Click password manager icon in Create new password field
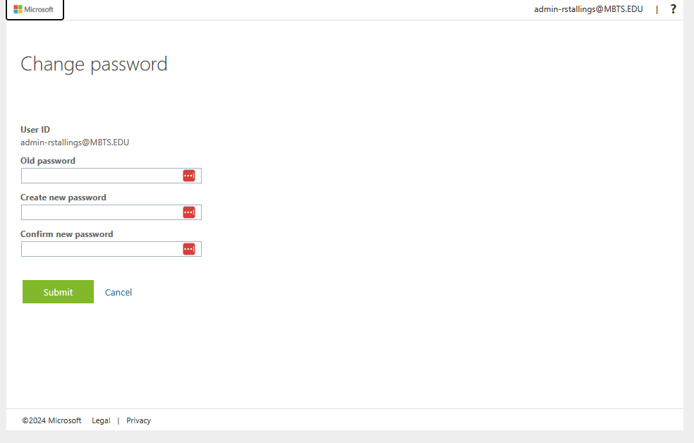 (x=189, y=212)
